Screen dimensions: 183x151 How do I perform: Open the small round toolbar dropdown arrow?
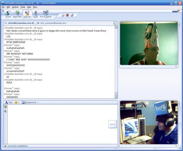tap(63, 15)
